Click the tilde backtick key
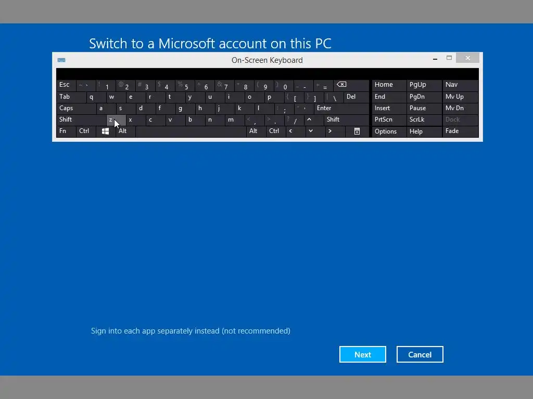The image size is (533, 399). (86, 85)
